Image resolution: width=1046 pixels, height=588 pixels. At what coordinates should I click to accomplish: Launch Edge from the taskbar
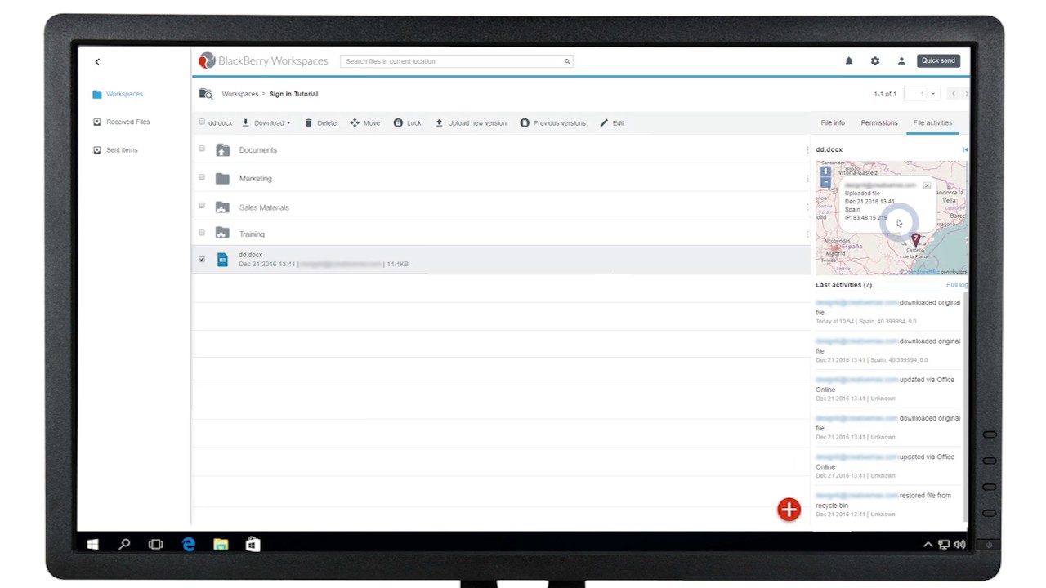tap(189, 544)
